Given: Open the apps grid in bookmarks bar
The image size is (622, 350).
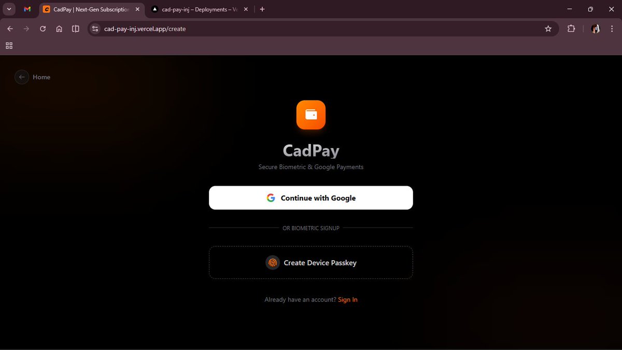Looking at the screenshot, I should tap(9, 46).
